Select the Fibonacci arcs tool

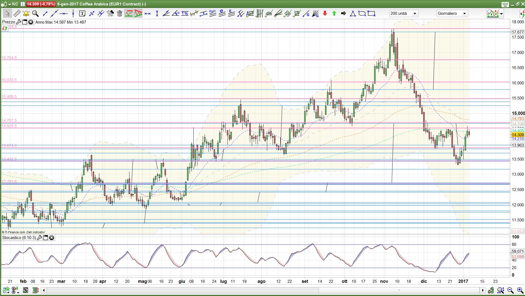tap(269, 13)
